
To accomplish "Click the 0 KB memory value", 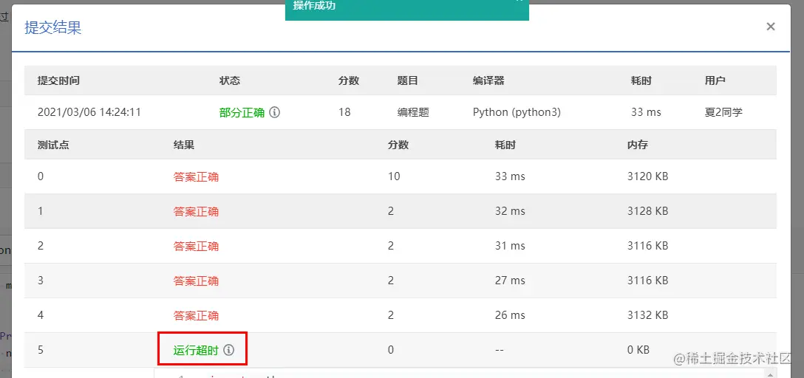I will coord(638,351).
